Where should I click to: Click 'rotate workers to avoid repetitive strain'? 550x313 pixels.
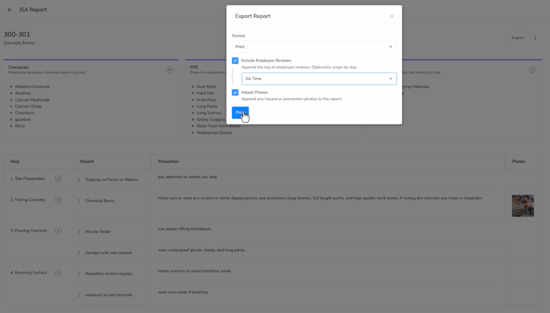194,271
